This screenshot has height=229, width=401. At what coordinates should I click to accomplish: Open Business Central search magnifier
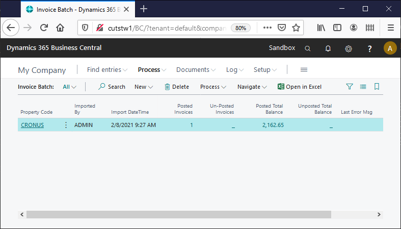tap(308, 48)
